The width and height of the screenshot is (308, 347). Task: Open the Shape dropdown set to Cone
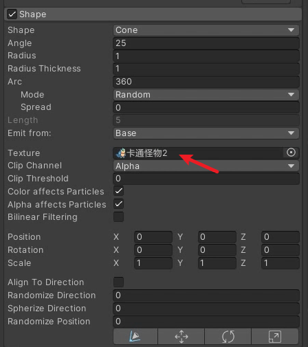pyautogui.click(x=206, y=30)
